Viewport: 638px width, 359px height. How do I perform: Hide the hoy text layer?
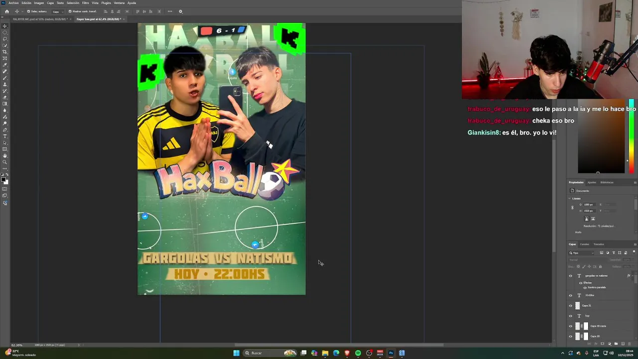[571, 316]
